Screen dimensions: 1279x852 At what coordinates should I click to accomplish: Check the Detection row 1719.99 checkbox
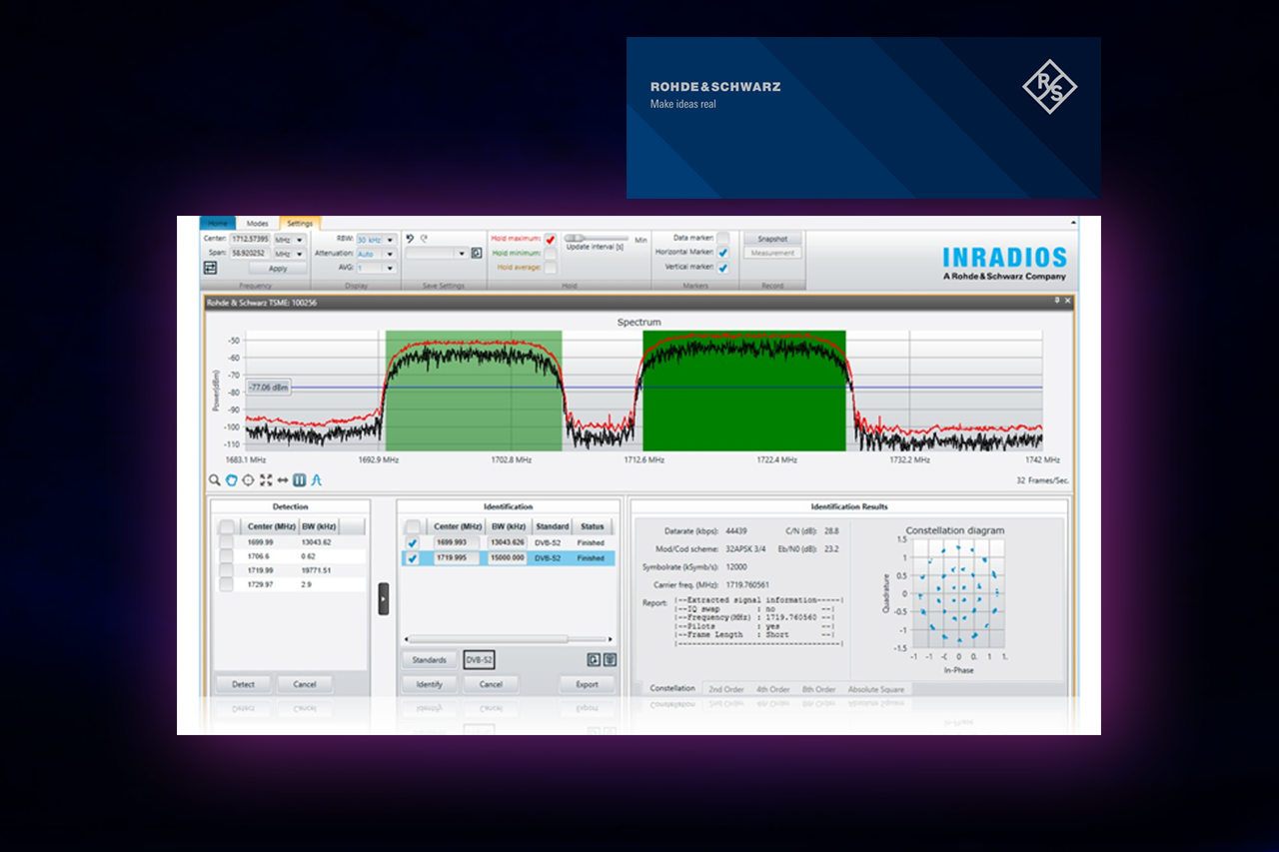point(226,570)
